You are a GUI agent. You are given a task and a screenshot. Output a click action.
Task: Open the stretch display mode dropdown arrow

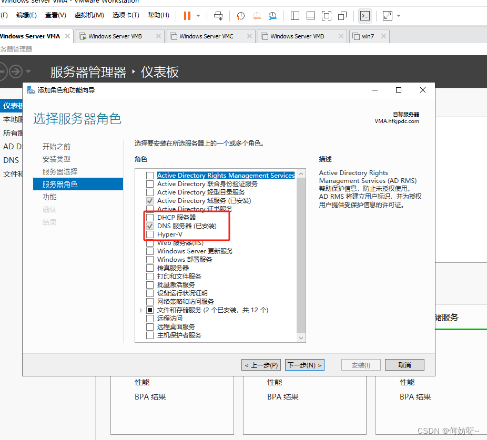399,16
